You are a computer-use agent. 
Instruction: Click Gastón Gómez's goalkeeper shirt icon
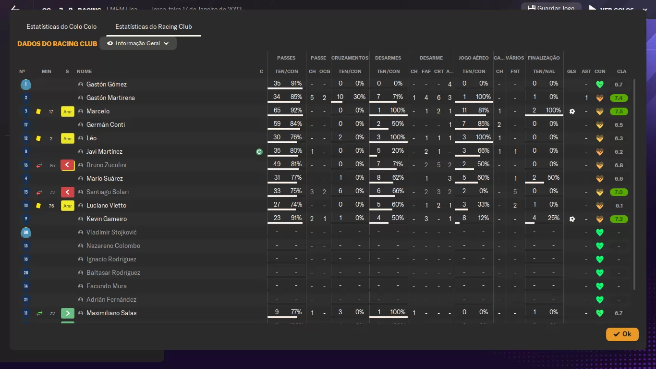click(x=25, y=85)
